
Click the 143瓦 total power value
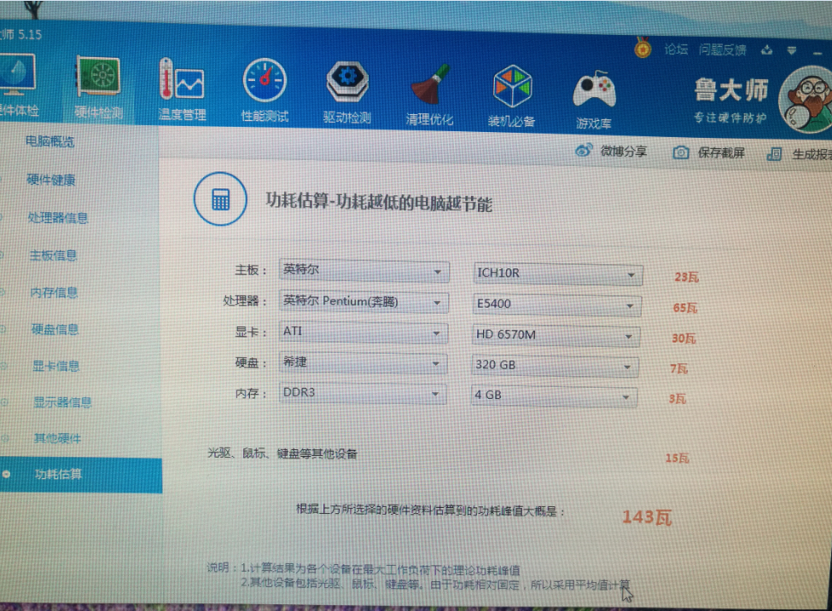click(647, 516)
